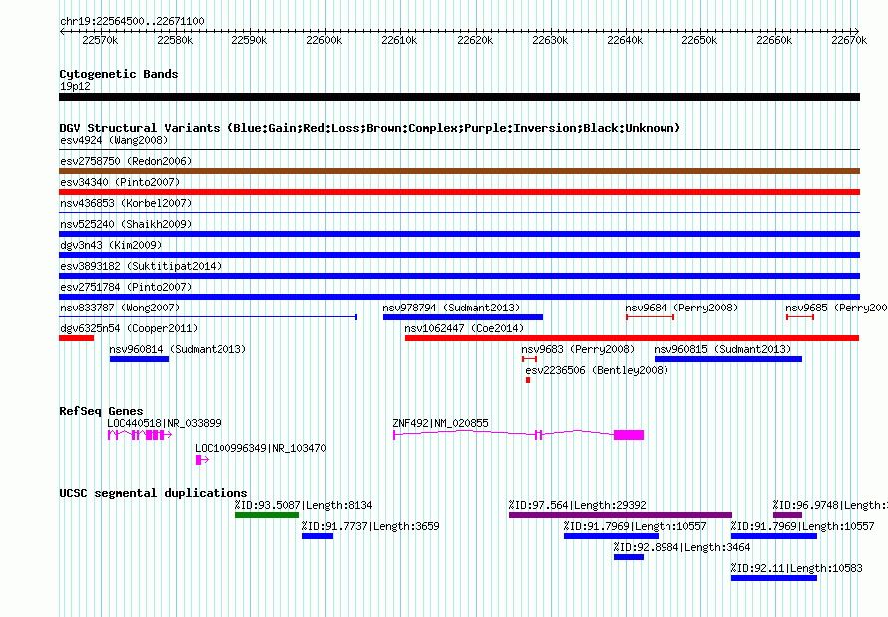
Task: Select the nsv833787 (Wong2007) thin line feature
Action: click(x=208, y=317)
